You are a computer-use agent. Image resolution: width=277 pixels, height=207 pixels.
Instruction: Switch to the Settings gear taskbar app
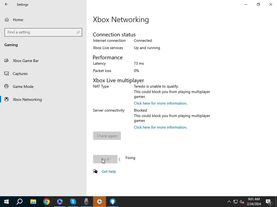(x=100, y=202)
